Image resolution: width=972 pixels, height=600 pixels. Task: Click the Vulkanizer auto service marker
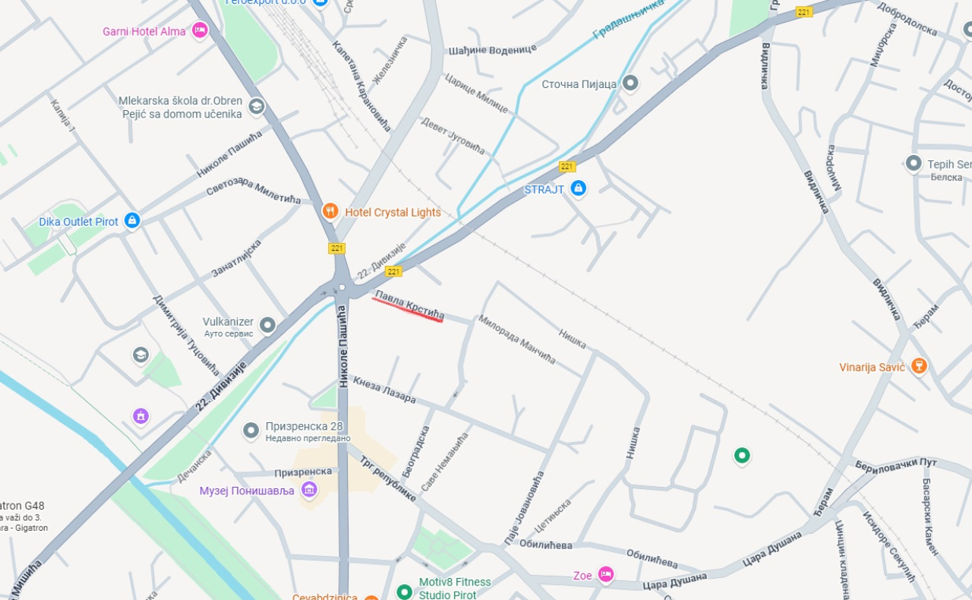pyautogui.click(x=267, y=326)
